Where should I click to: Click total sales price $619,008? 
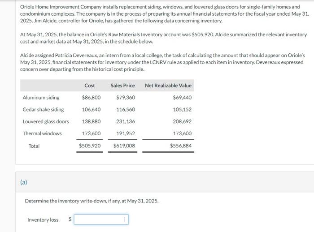pyautogui.click(x=124, y=146)
